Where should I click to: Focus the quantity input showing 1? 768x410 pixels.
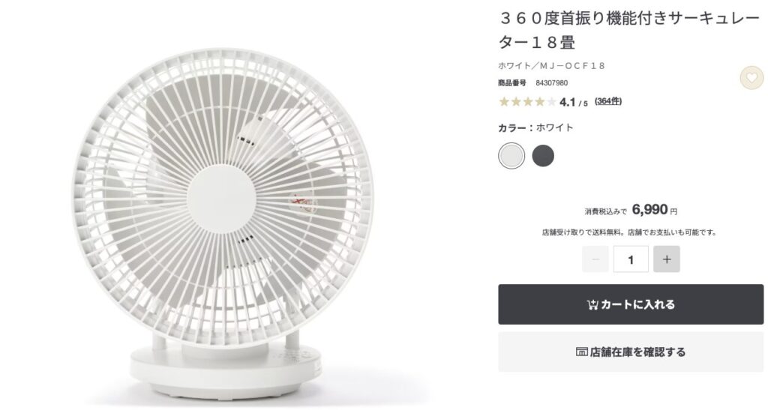point(631,259)
